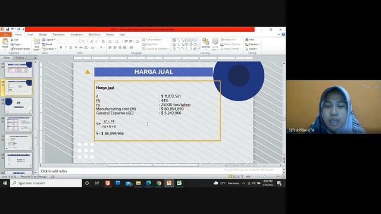Screen dimensions: 381x214
Task: Open the Copy dropdown arrow
Action: (21, 45)
